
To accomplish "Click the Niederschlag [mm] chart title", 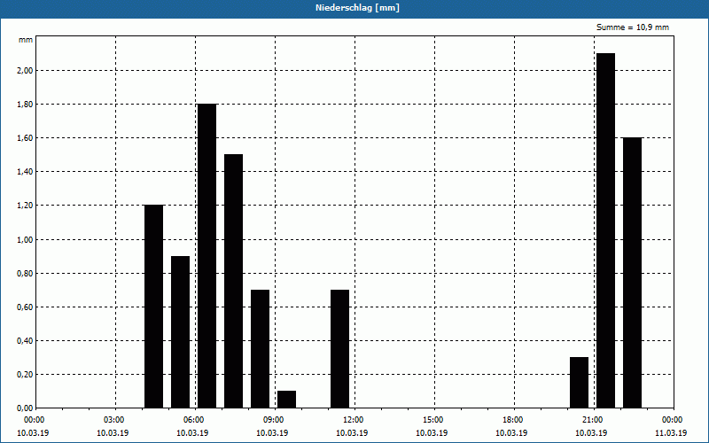I will 357,8.
